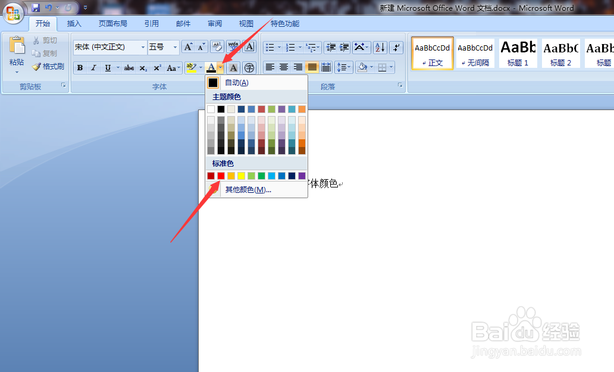Image resolution: width=614 pixels, height=372 pixels.
Task: Switch to the 引用 ribbon tab
Action: tap(152, 23)
